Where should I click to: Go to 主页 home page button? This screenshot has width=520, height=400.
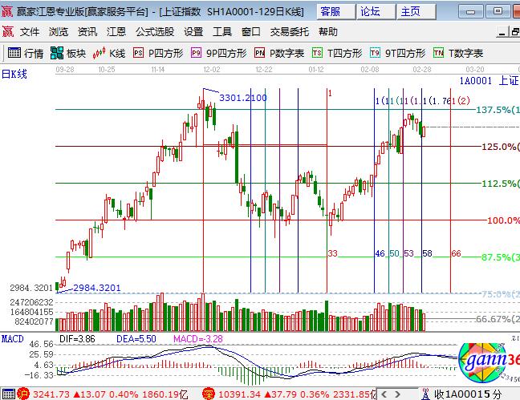[x=410, y=11]
